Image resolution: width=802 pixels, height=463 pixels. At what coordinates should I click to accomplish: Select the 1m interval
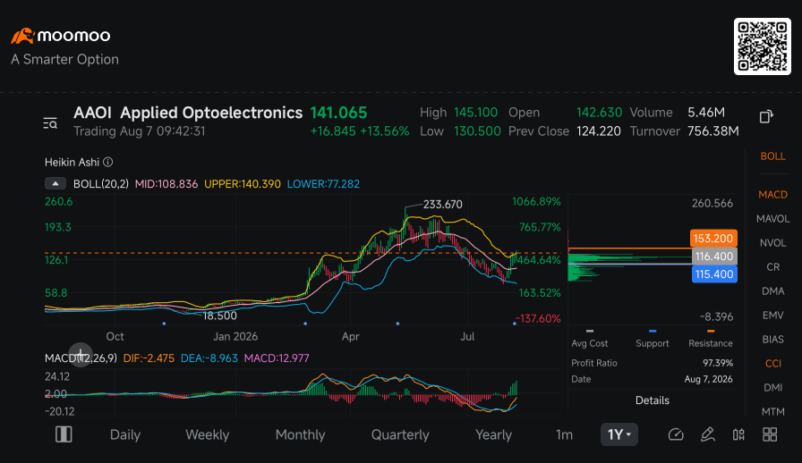564,435
